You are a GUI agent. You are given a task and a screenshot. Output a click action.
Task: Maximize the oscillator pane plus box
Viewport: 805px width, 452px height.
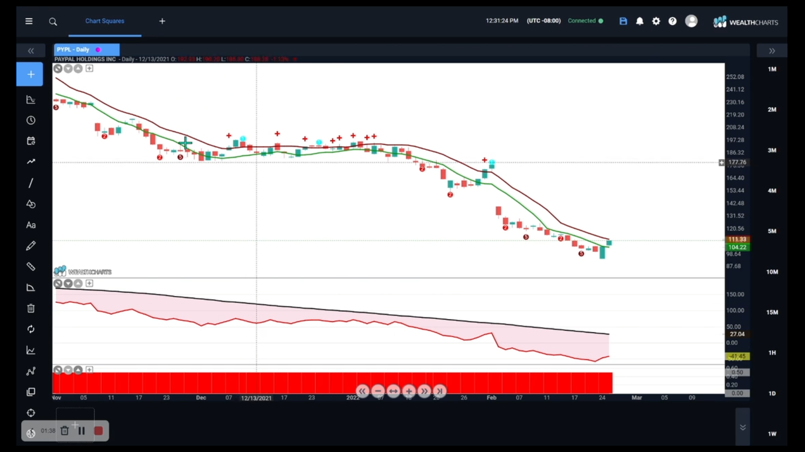(x=89, y=284)
